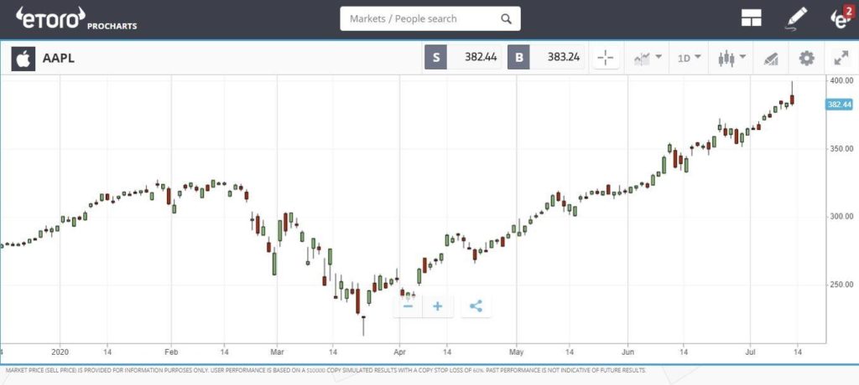
Task: Select the pencil drawing tool icon
Action: [796, 18]
